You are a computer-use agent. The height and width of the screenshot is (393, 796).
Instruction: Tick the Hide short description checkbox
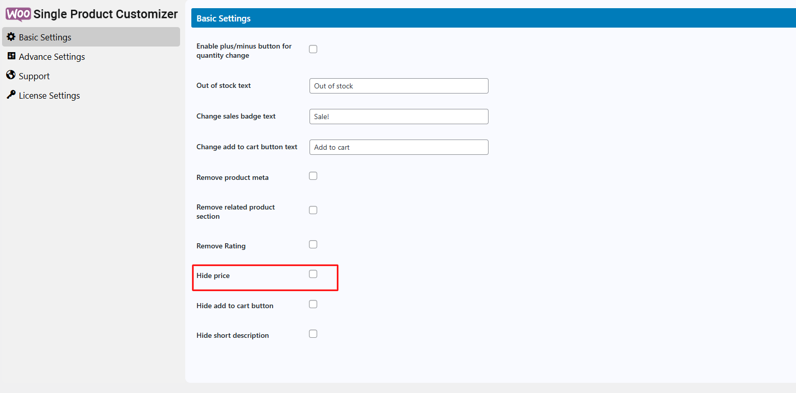(313, 334)
